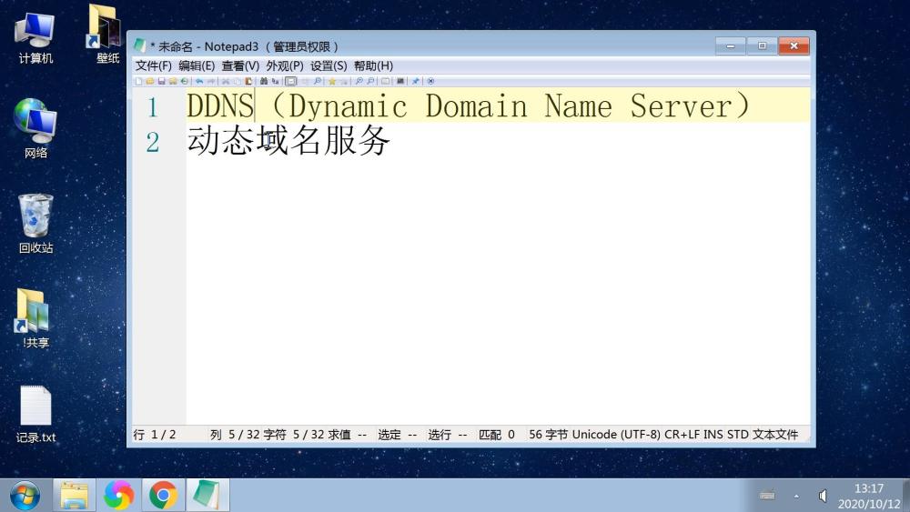
Task: Toggle the STD indicator in the status bar
Action: point(738,435)
